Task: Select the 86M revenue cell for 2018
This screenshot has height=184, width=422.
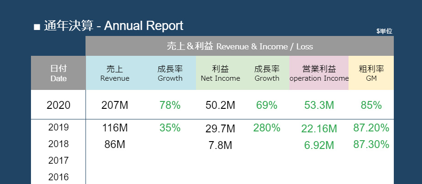Action: [115, 144]
